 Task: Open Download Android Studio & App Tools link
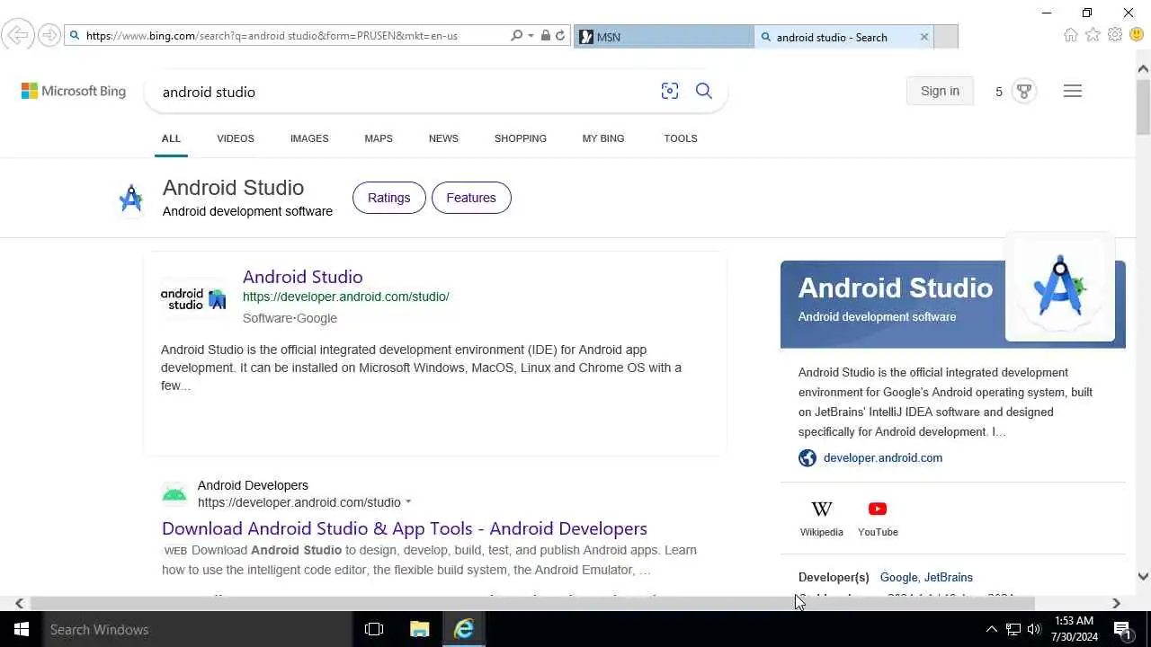point(405,528)
